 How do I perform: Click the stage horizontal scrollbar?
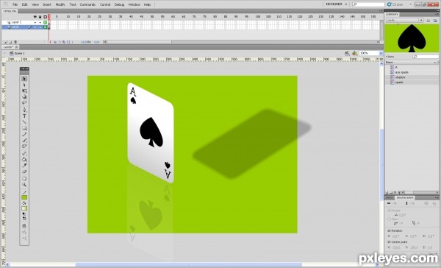(x=188, y=264)
